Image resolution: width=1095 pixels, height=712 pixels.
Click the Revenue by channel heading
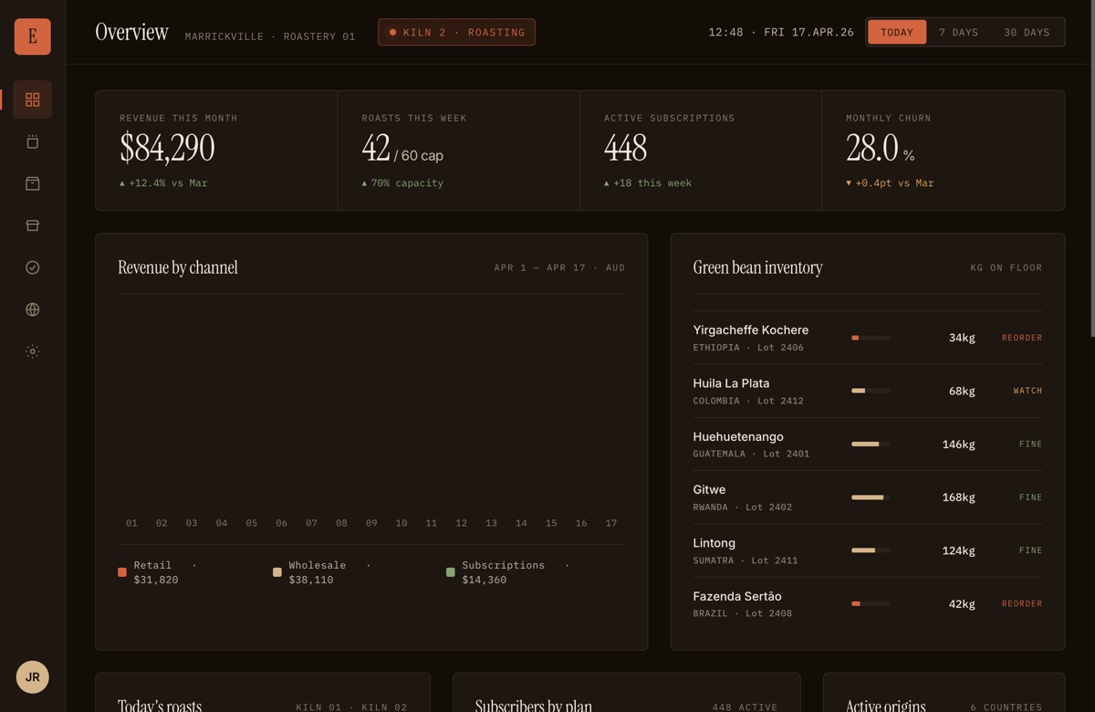click(178, 267)
